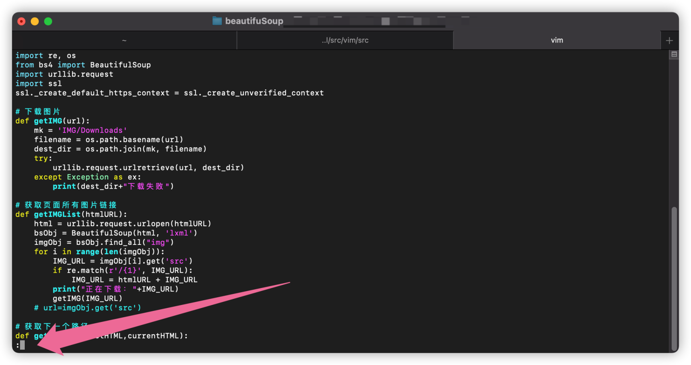Click the 'import urllib.request' line
Image resolution: width=691 pixels, height=365 pixels.
(64, 74)
